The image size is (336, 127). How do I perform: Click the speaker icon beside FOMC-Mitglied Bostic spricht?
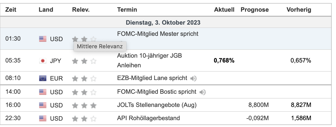coord(203,92)
